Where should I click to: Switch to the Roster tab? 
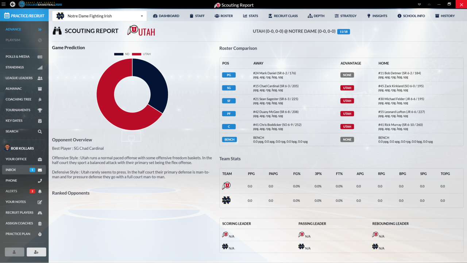[224, 16]
